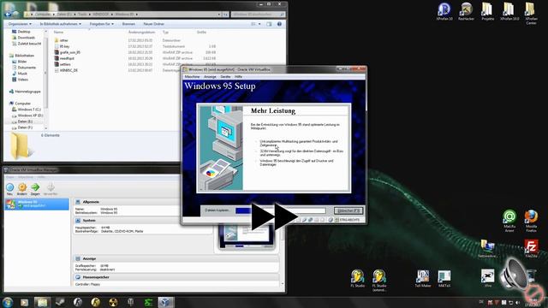Click the Verwerfen icon in VirtualBox Manager toolbar
This screenshot has width=548, height=308.
tap(51, 189)
